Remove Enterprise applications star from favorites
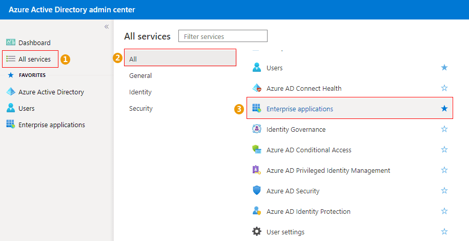469x241 pixels. pos(444,109)
